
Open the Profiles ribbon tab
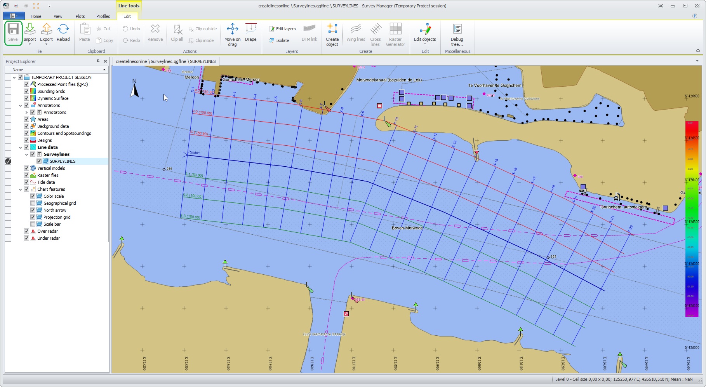coord(103,16)
